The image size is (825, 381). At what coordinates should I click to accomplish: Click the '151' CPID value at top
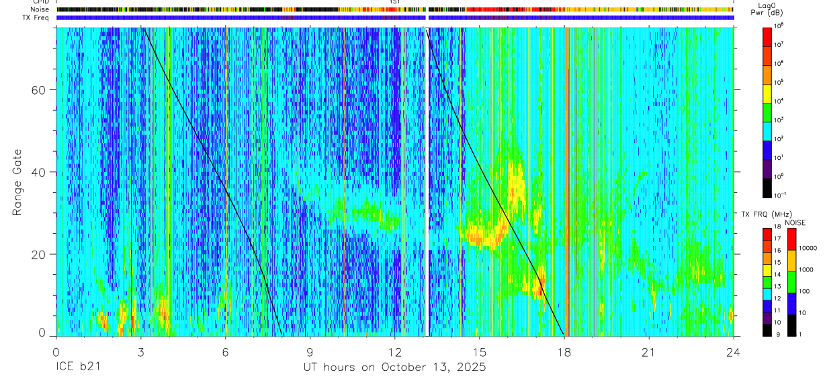pos(395,2)
